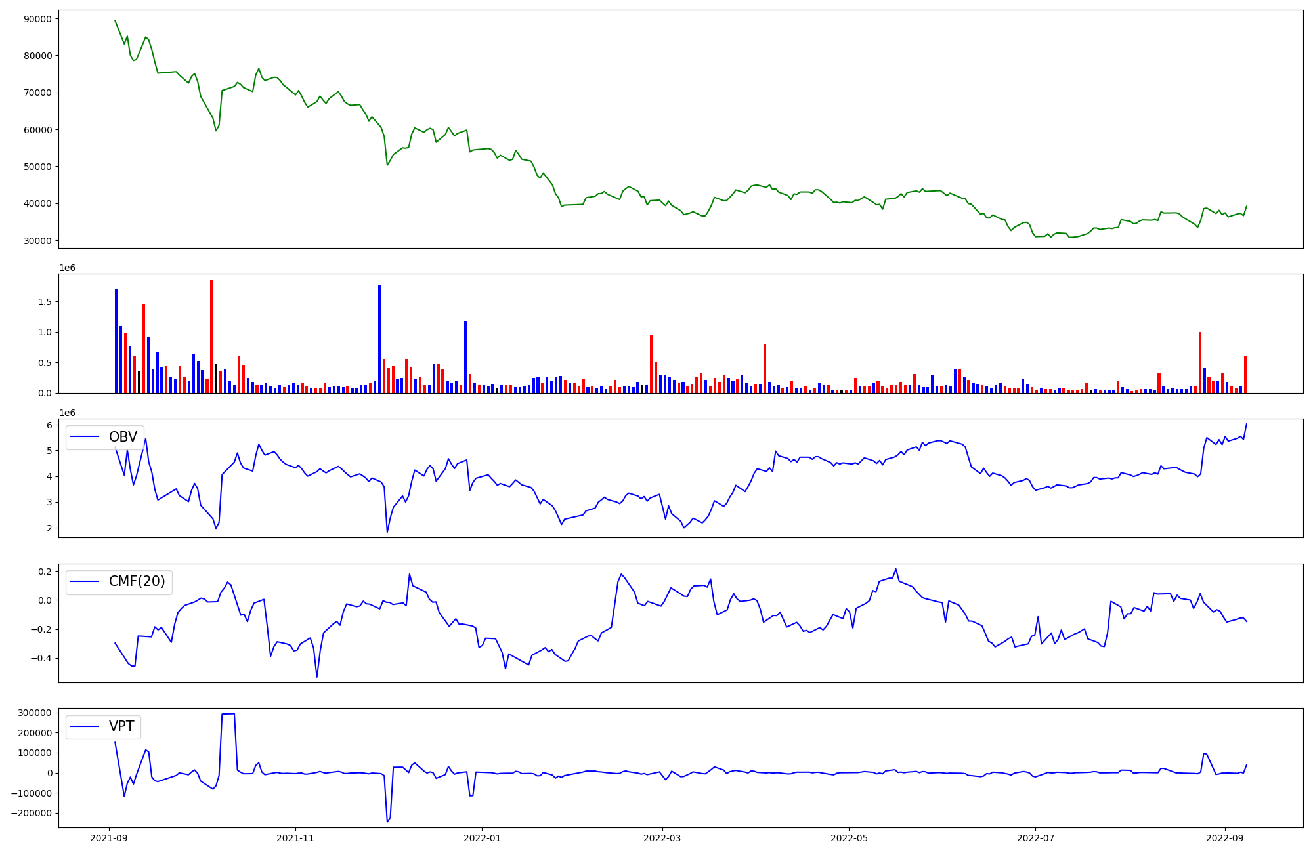1313x853 pixels.
Task: Click the CMF(20) legend label
Action: coord(137,582)
